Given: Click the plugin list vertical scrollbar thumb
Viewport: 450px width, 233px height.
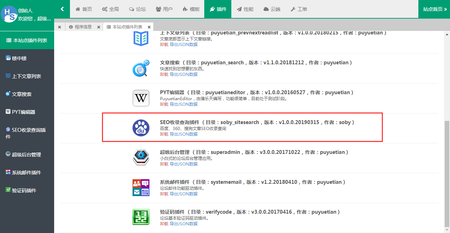Looking at the screenshot, I should pyautogui.click(x=447, y=174).
